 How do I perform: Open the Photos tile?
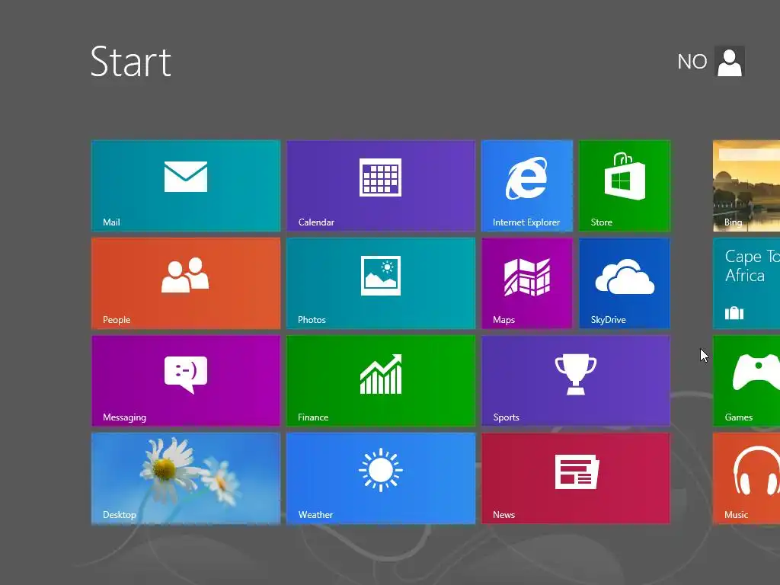pos(381,283)
